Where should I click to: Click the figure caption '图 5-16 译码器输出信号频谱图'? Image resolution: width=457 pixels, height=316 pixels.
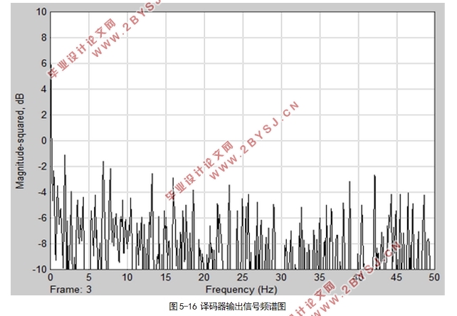pos(227,306)
